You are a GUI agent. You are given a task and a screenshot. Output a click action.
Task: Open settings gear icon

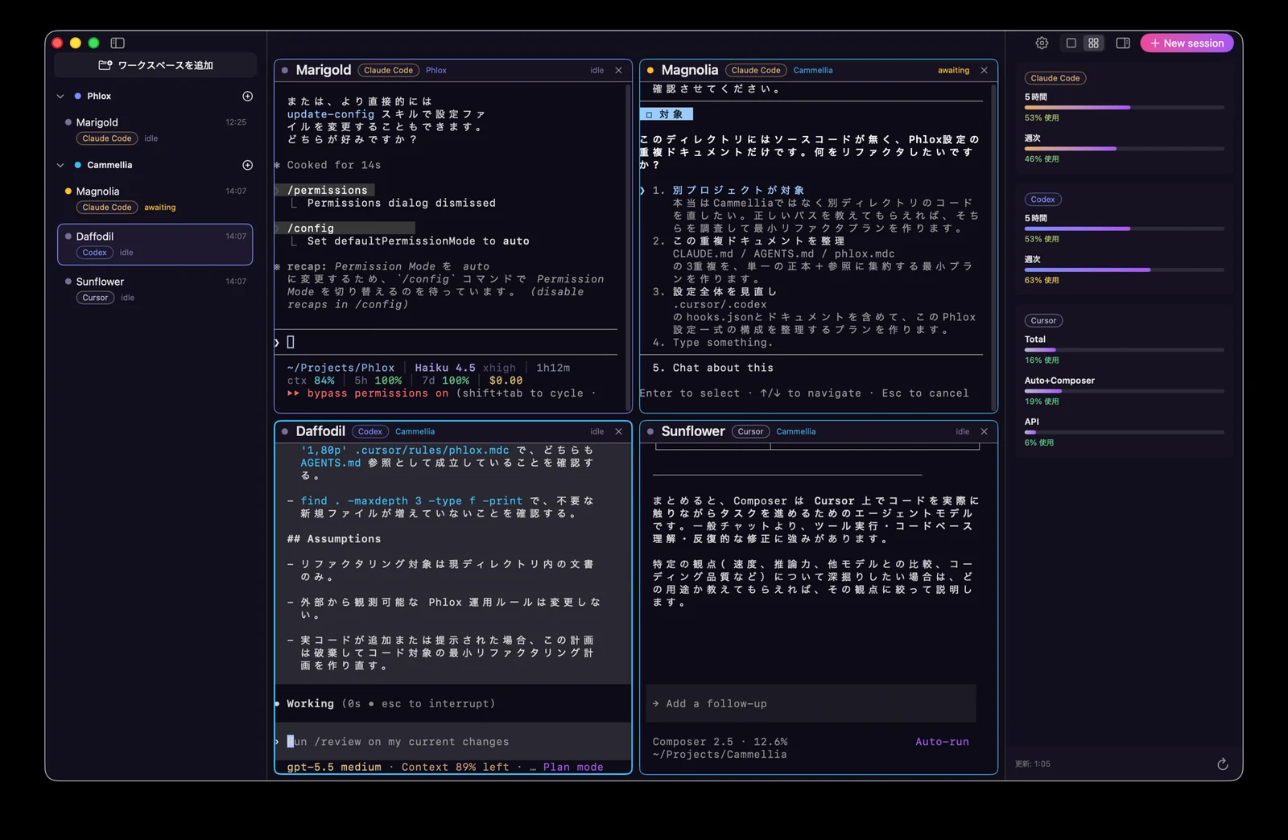[x=1042, y=43]
